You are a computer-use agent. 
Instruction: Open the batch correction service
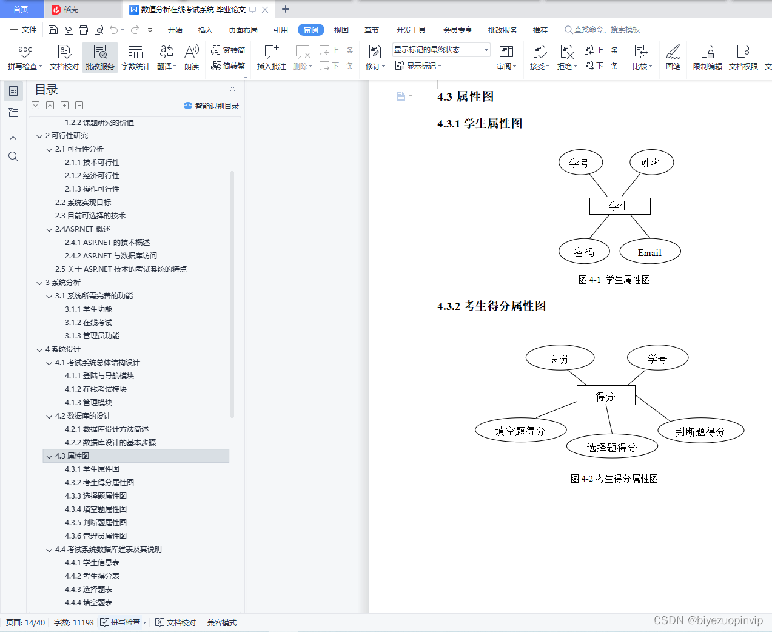click(x=100, y=57)
